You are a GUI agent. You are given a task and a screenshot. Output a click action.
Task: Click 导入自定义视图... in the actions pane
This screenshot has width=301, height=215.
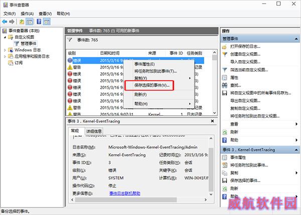[x=245, y=62]
